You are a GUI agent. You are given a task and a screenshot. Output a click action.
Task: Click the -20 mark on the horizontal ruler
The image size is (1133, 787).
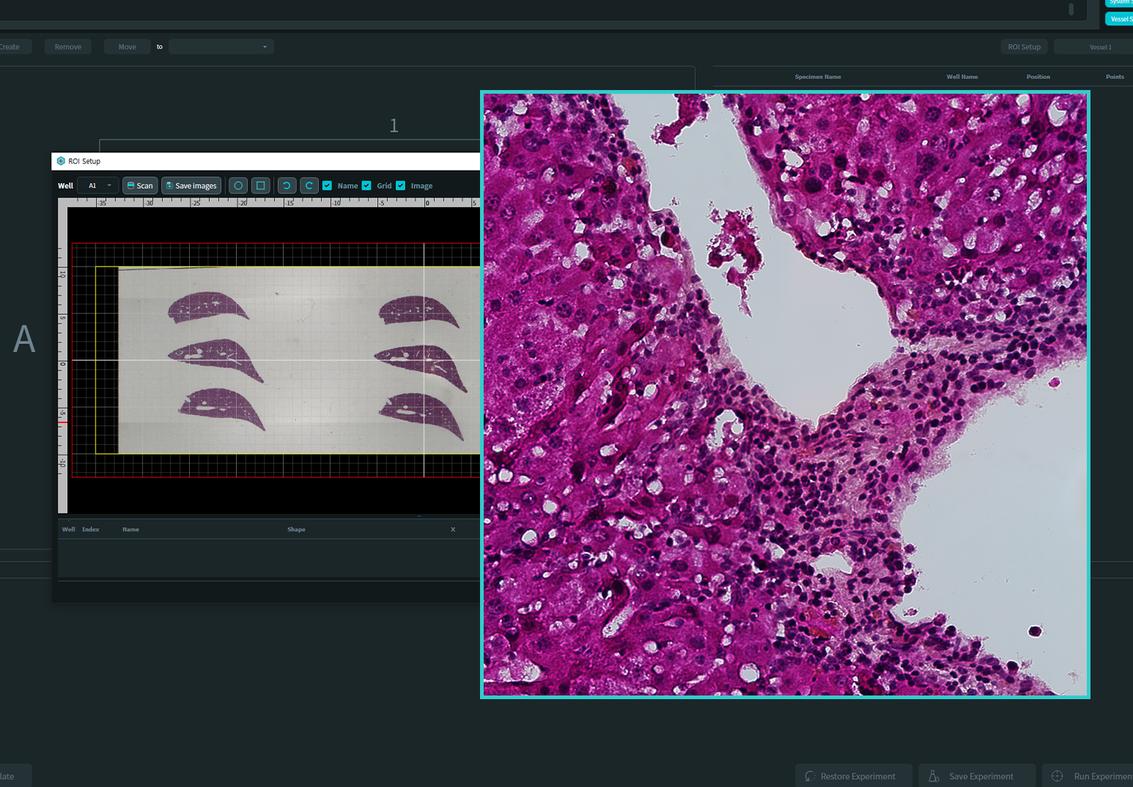(x=243, y=203)
